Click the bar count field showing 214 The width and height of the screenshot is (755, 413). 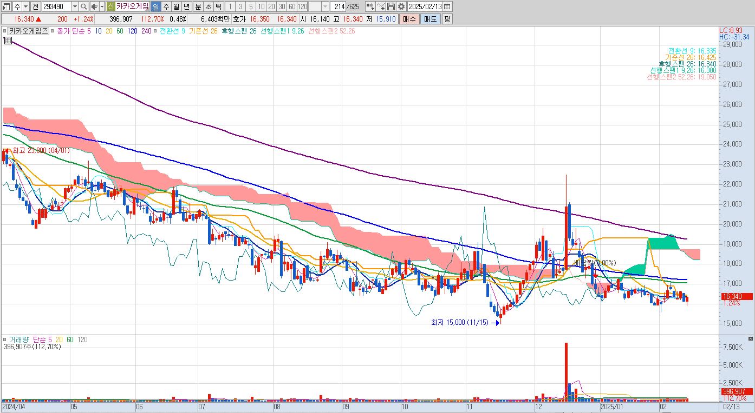(337, 6)
